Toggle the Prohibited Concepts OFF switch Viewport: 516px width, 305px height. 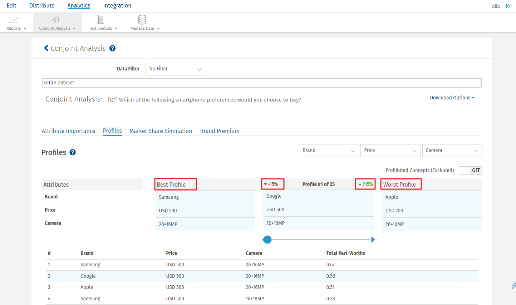[x=470, y=170]
